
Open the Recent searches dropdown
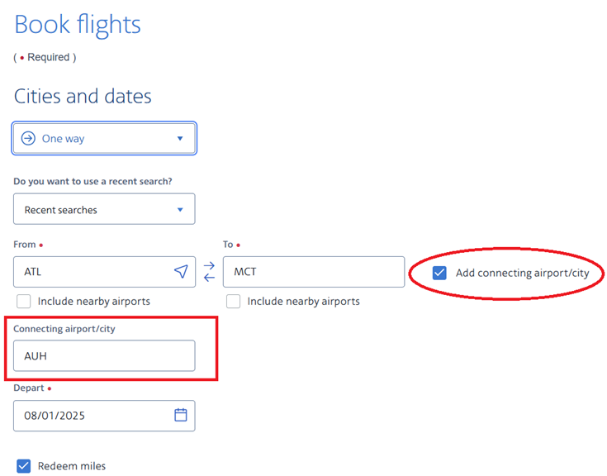[x=104, y=209]
